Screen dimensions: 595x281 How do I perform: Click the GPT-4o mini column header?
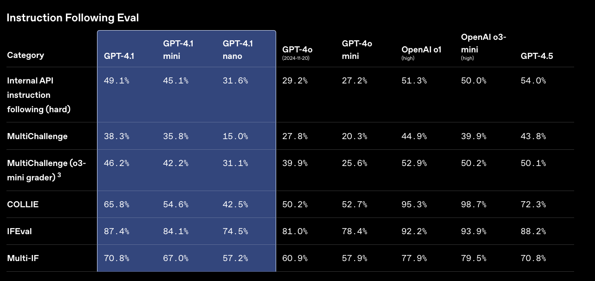(357, 50)
